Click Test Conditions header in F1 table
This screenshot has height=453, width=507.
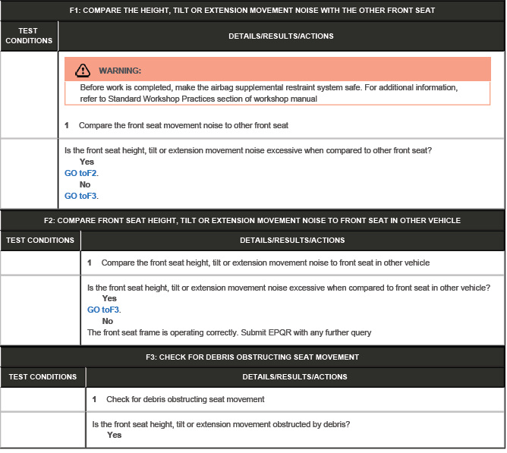[x=29, y=36]
